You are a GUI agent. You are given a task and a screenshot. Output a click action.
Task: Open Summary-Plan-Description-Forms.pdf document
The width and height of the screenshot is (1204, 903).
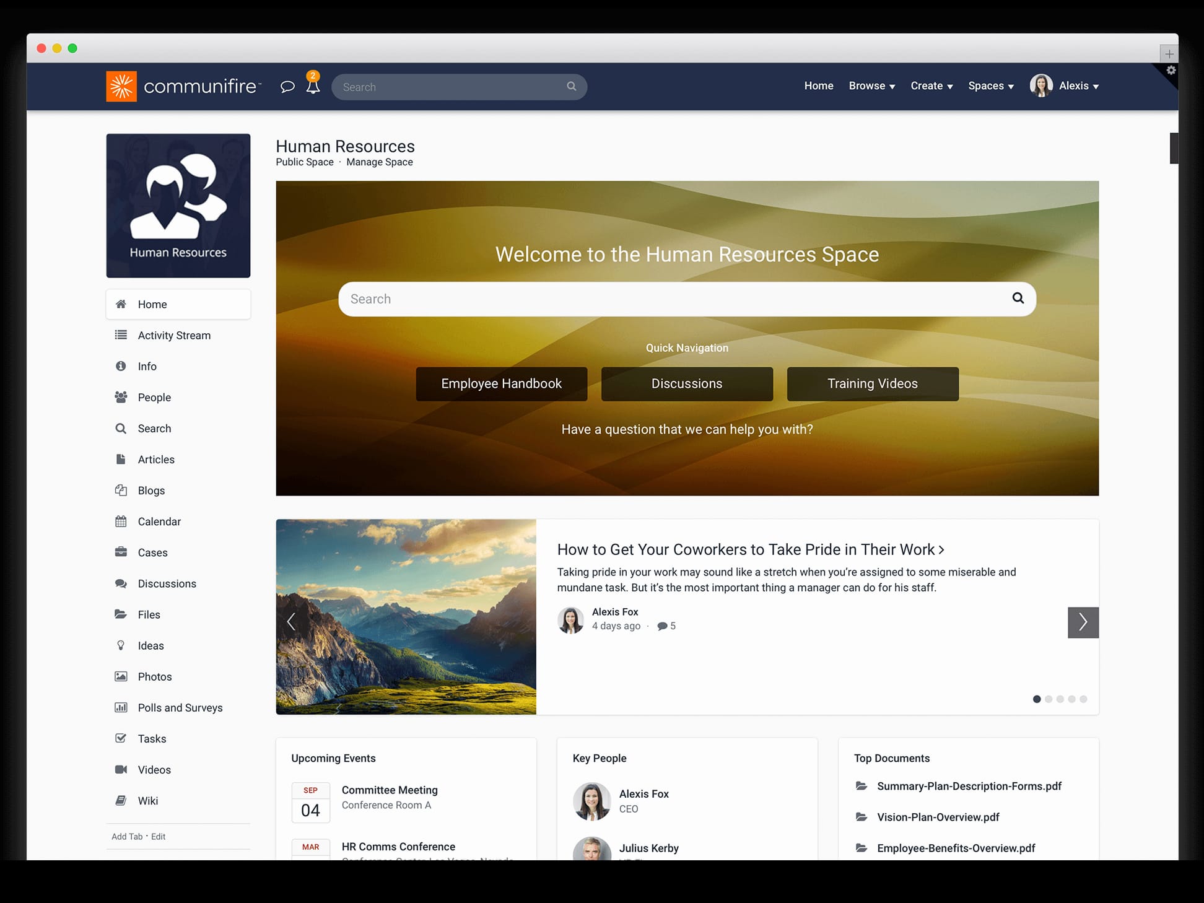click(969, 786)
